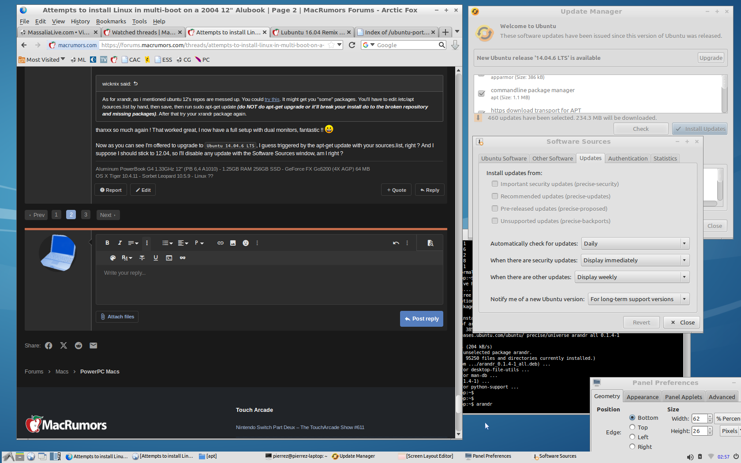Share thread on X (Twitter)
This screenshot has height=463, width=741.
point(64,346)
